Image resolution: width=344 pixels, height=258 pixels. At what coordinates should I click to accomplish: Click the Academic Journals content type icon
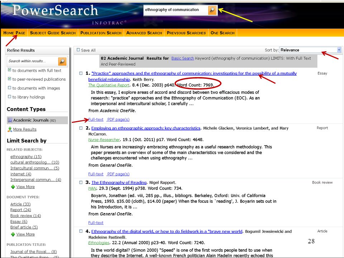pyautogui.click(x=10, y=120)
